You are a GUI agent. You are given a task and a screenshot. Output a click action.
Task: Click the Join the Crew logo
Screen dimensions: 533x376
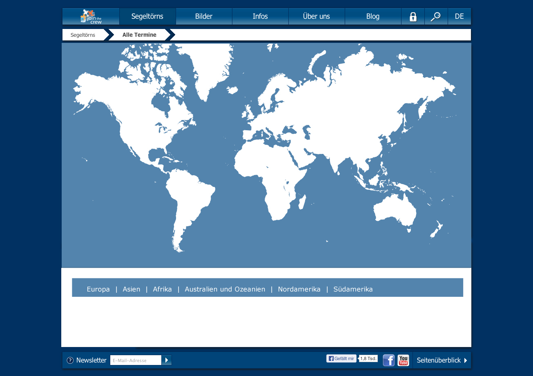click(91, 16)
